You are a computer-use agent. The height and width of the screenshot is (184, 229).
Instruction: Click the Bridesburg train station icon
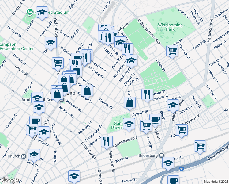162,155
